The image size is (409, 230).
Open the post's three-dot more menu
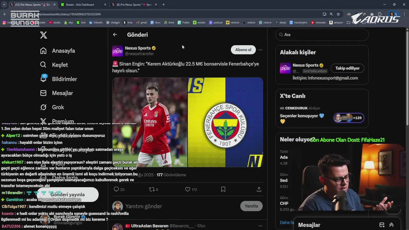coord(260,50)
